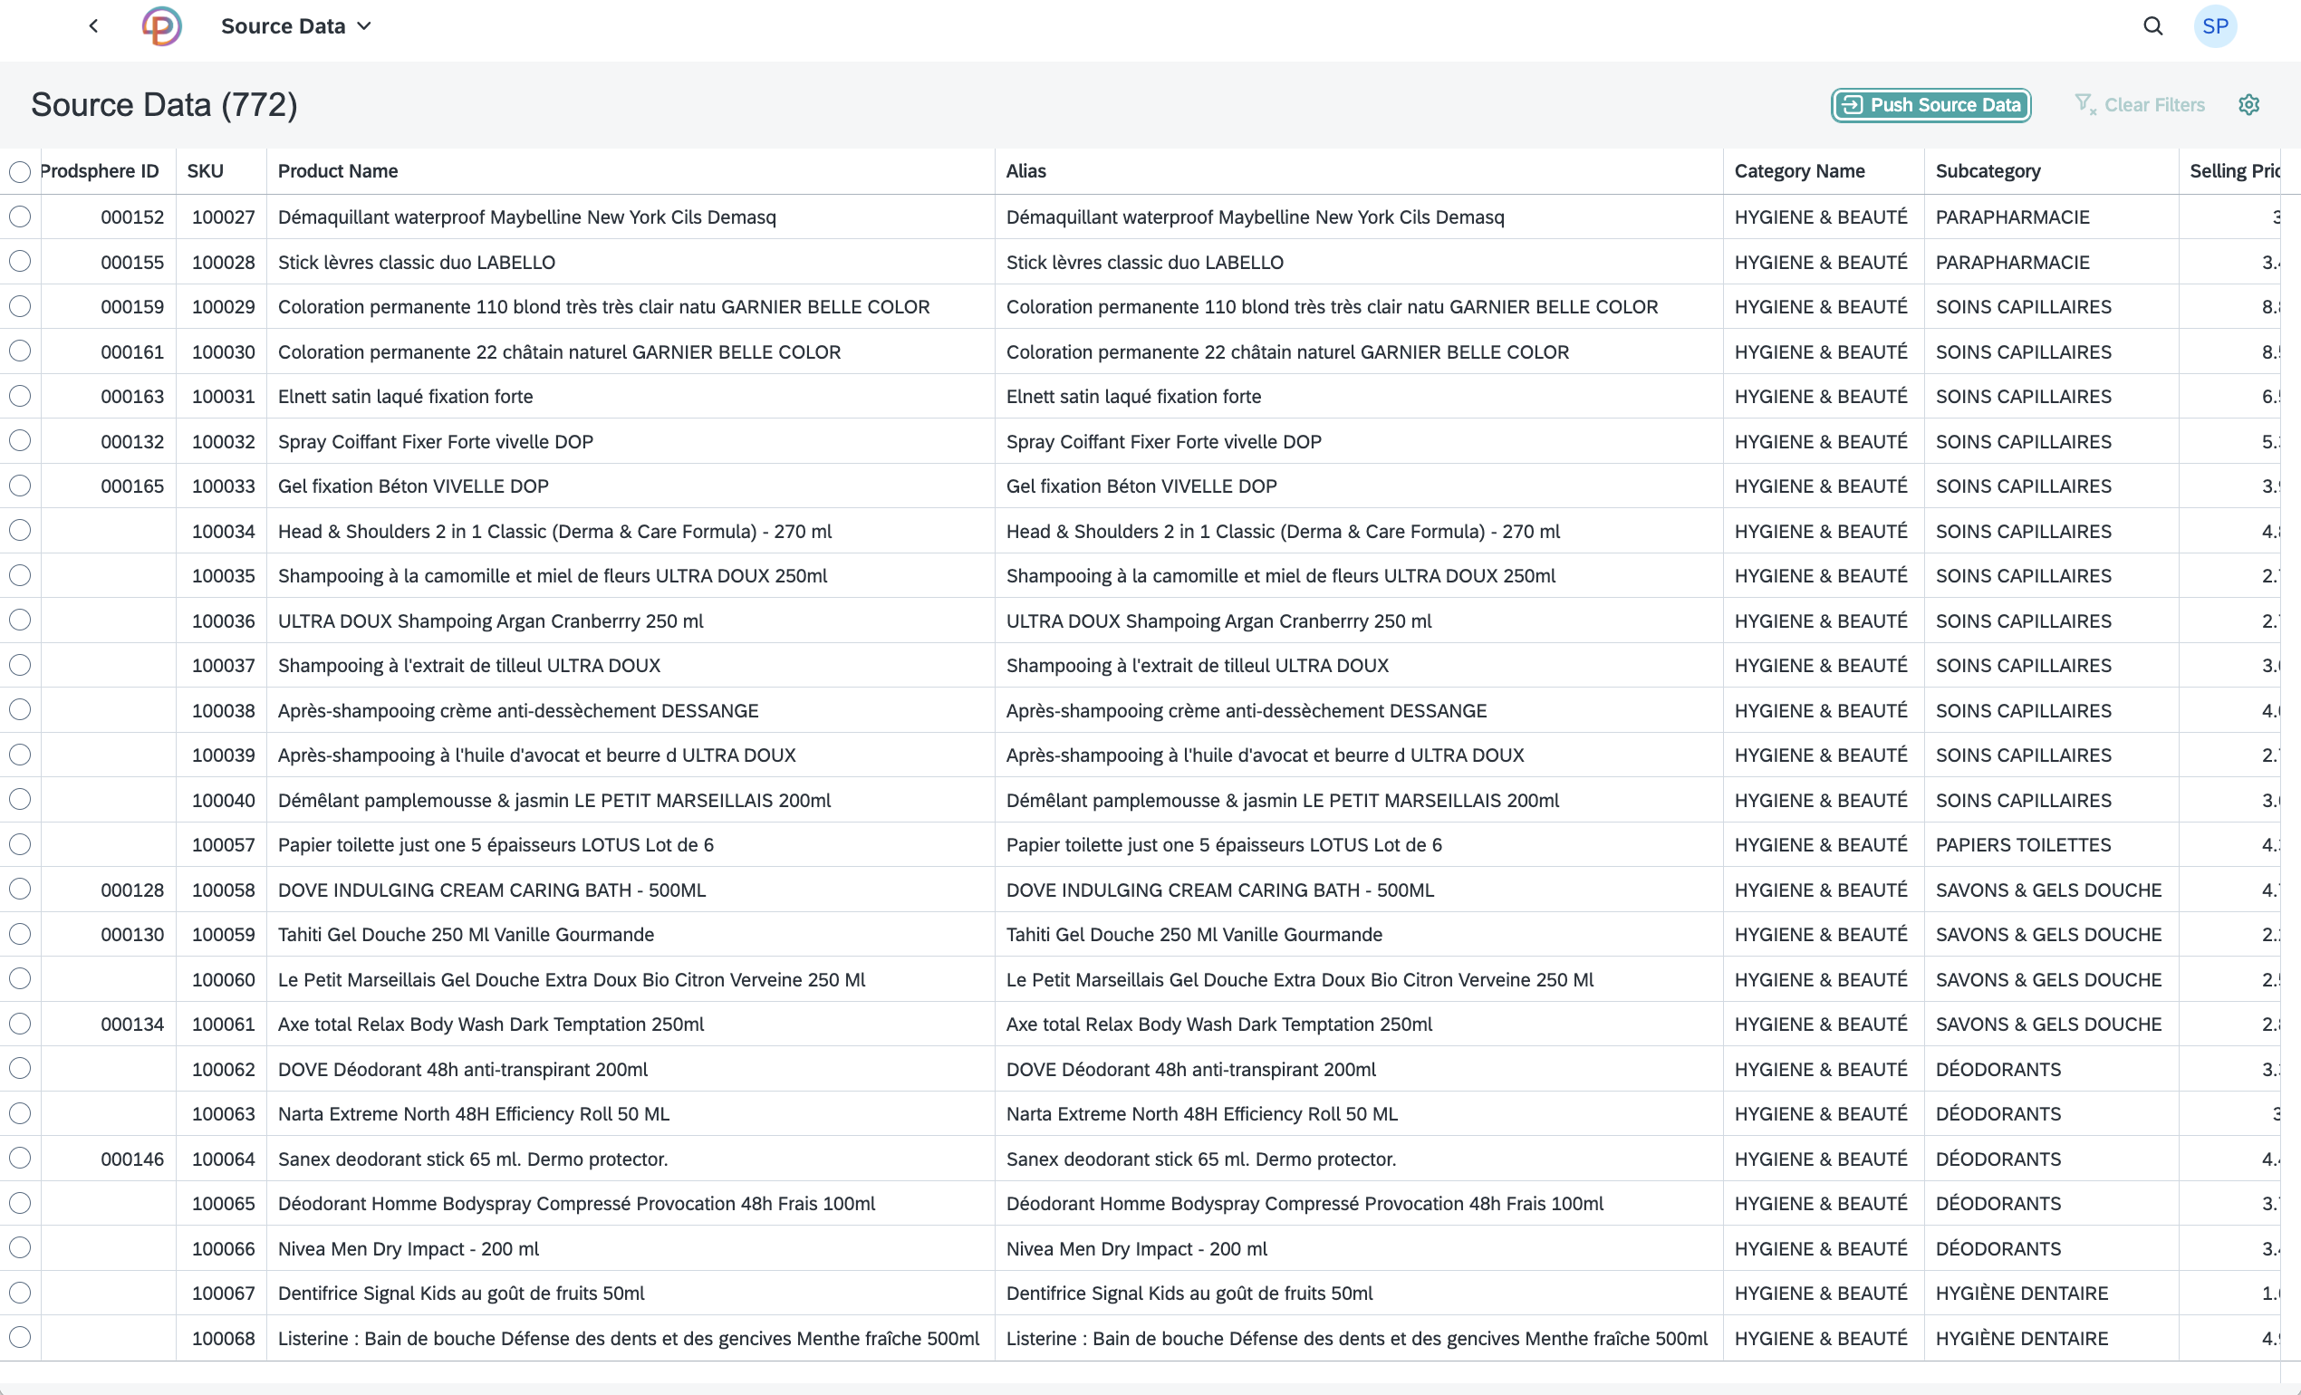
Task: Click the Alias column header
Action: pos(1025,171)
